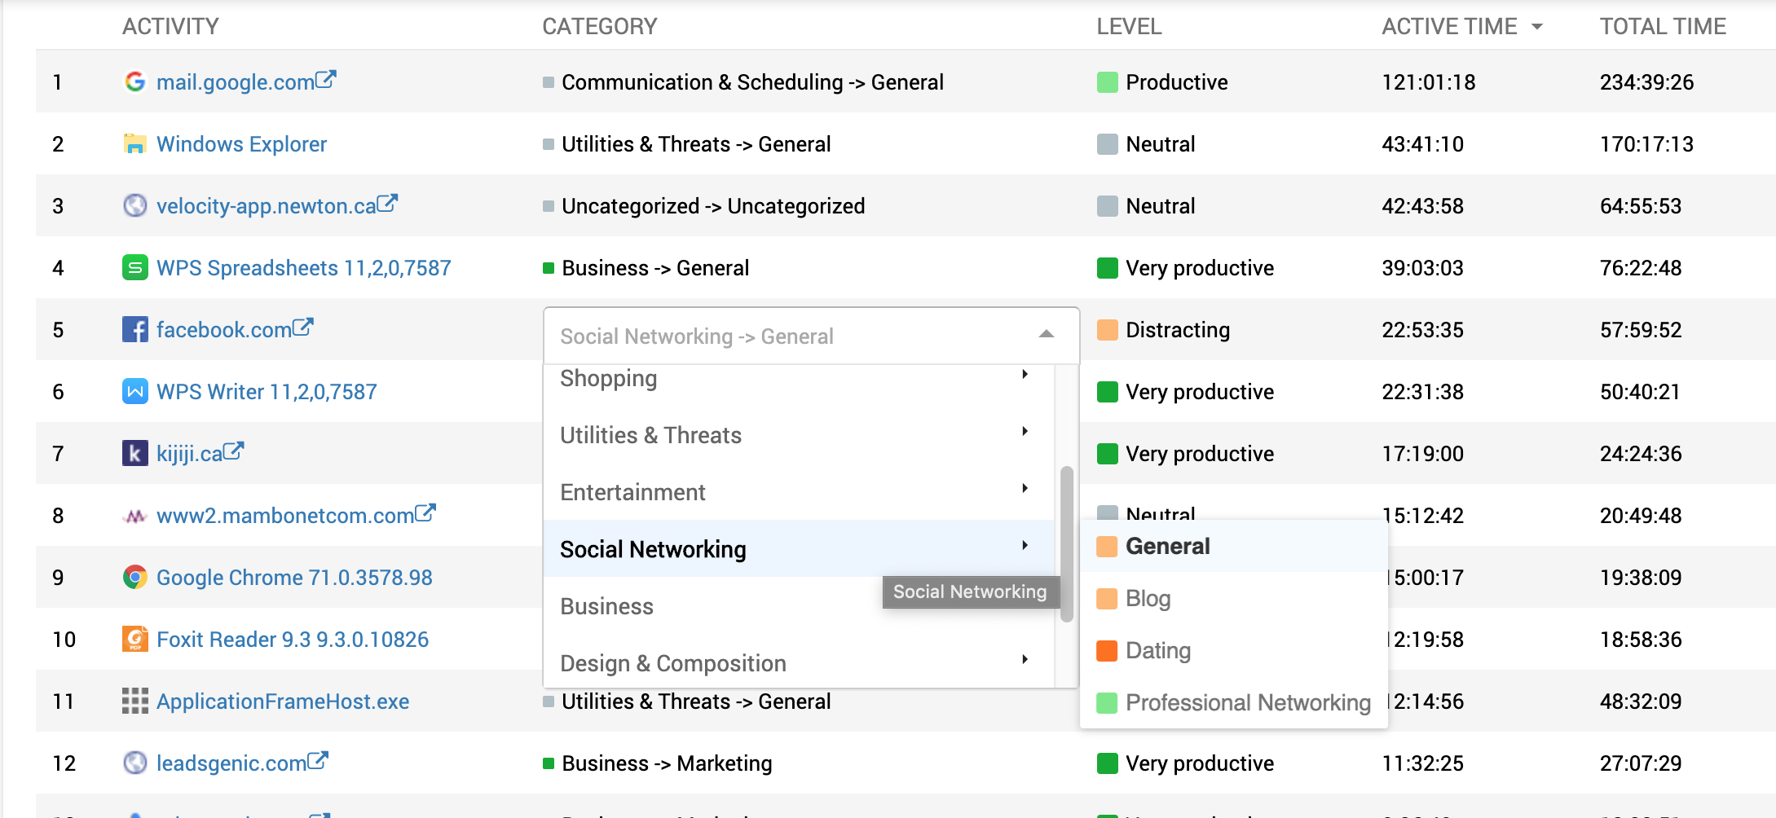Click the category dropdown list scrollbar
Screen dimensions: 1776x818
tap(1066, 544)
